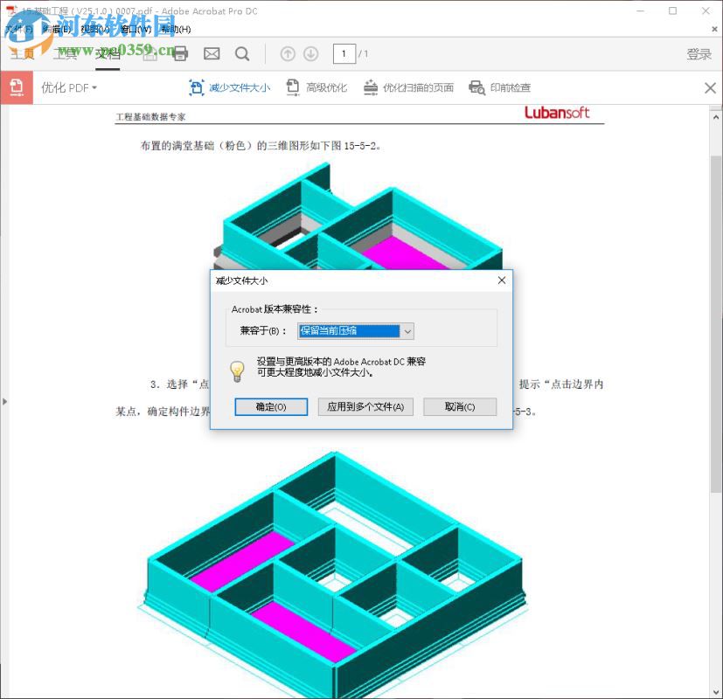723x699 pixels.
Task: Expand the left navigation pane arrow
Action: 5,401
